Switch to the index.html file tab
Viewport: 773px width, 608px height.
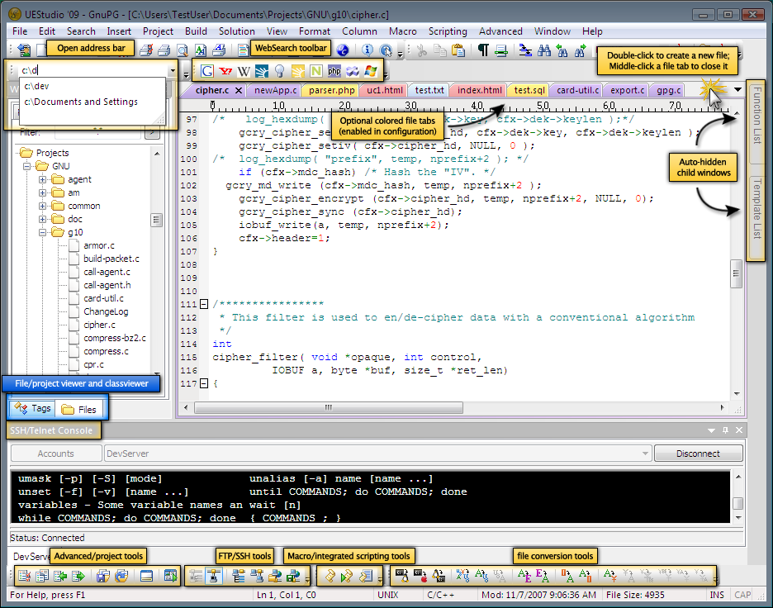479,90
